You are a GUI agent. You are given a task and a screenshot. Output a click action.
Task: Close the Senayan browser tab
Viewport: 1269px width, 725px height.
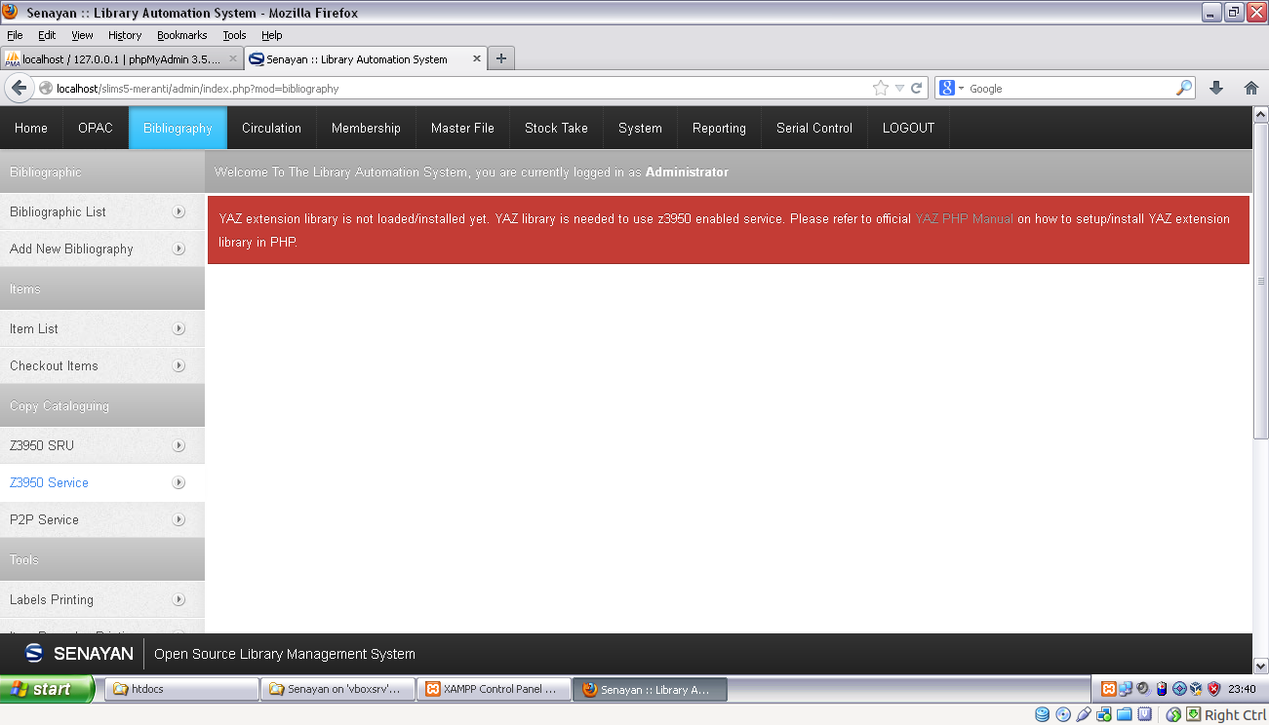click(477, 58)
